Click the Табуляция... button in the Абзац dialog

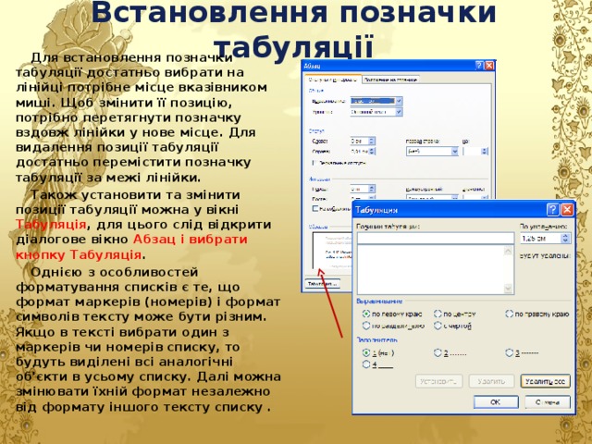click(323, 284)
